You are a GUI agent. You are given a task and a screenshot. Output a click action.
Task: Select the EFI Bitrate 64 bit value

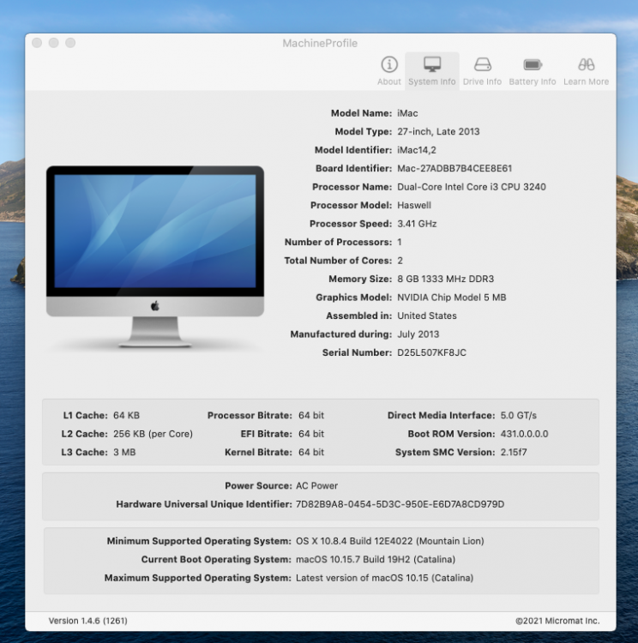coord(311,434)
